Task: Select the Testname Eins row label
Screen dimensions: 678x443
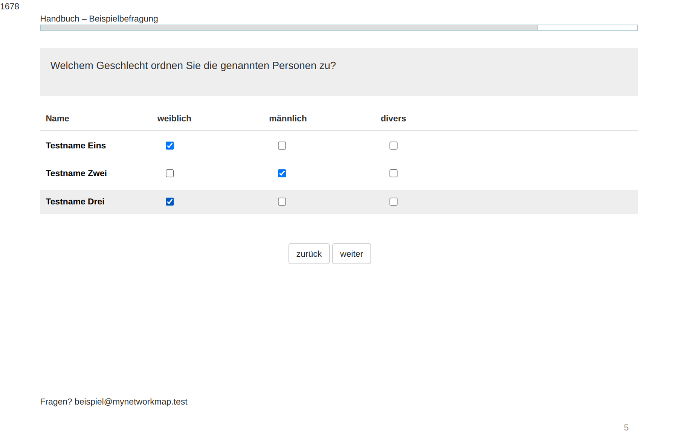Action: [x=76, y=146]
